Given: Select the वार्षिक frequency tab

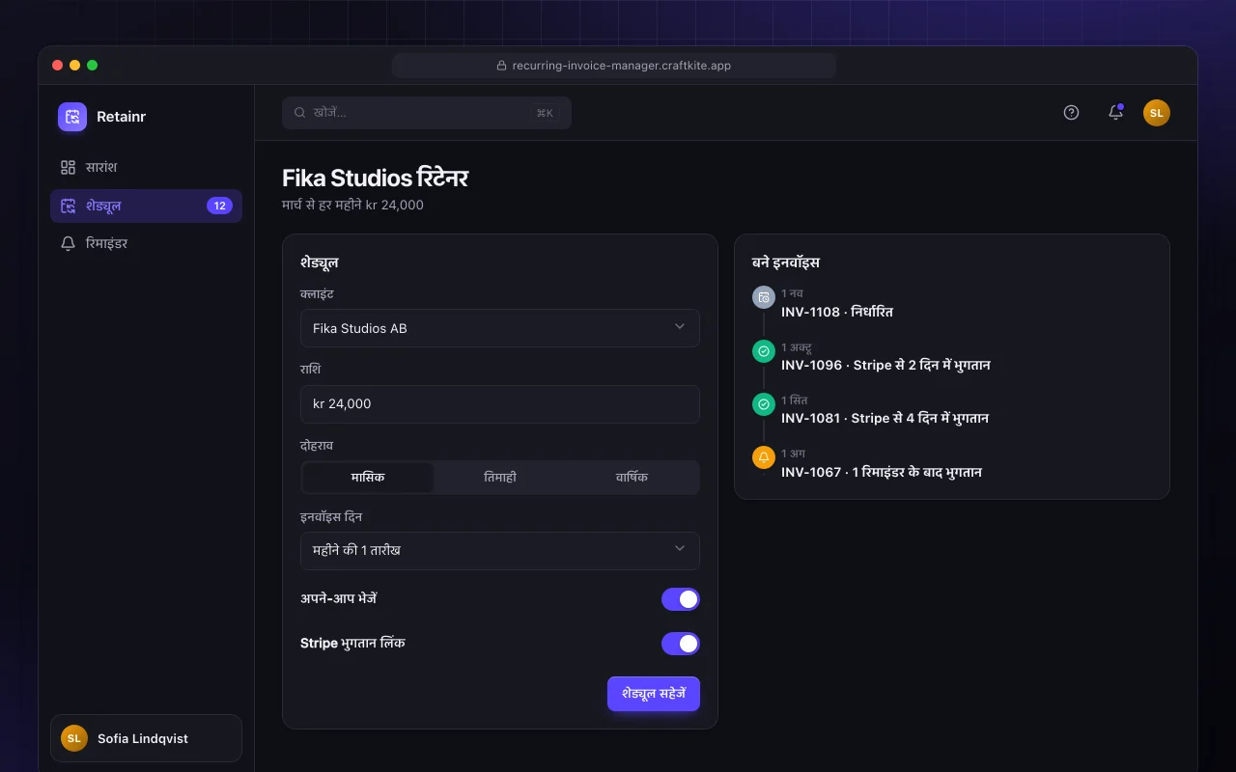Looking at the screenshot, I should [632, 478].
